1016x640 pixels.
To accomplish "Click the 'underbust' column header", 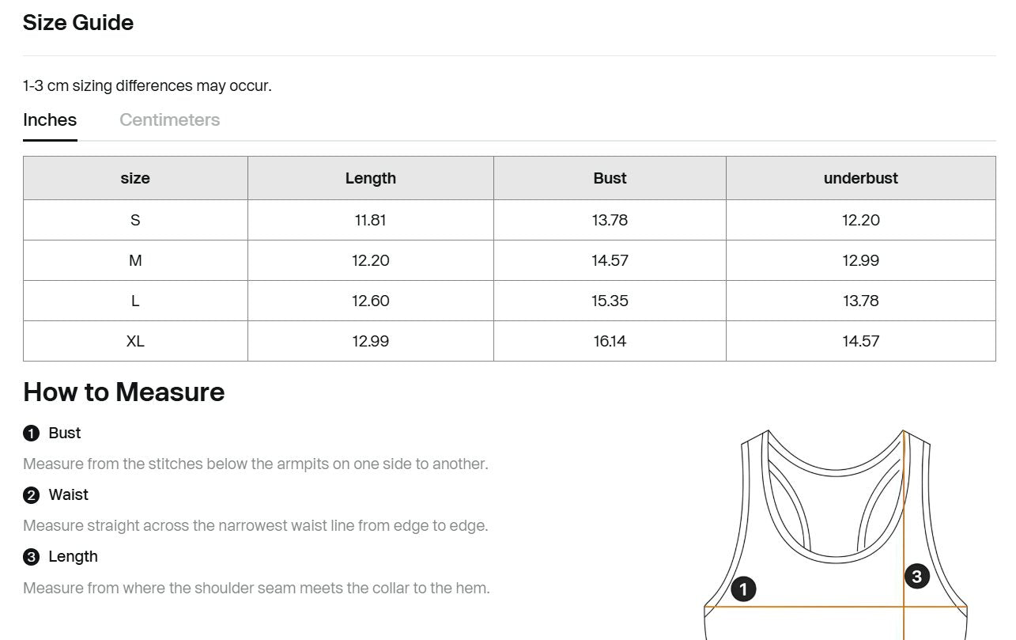I will point(861,178).
